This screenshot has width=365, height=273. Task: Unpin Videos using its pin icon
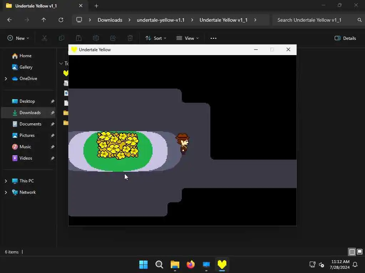53,158
